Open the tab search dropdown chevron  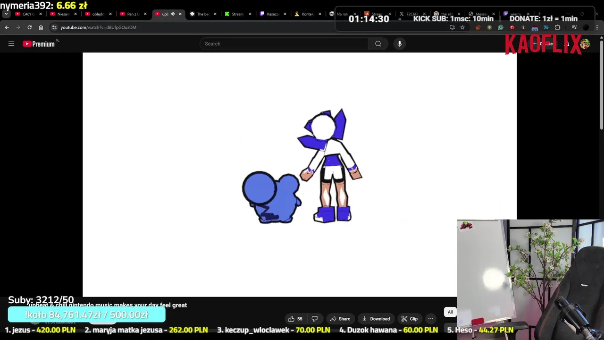click(6, 14)
